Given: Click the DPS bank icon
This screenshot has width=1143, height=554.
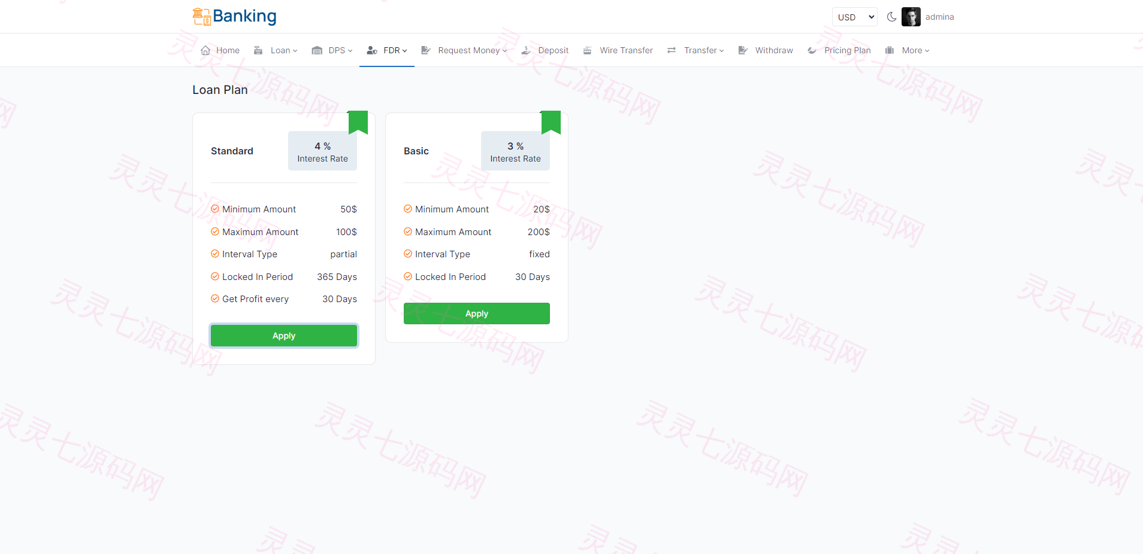Looking at the screenshot, I should (x=317, y=50).
